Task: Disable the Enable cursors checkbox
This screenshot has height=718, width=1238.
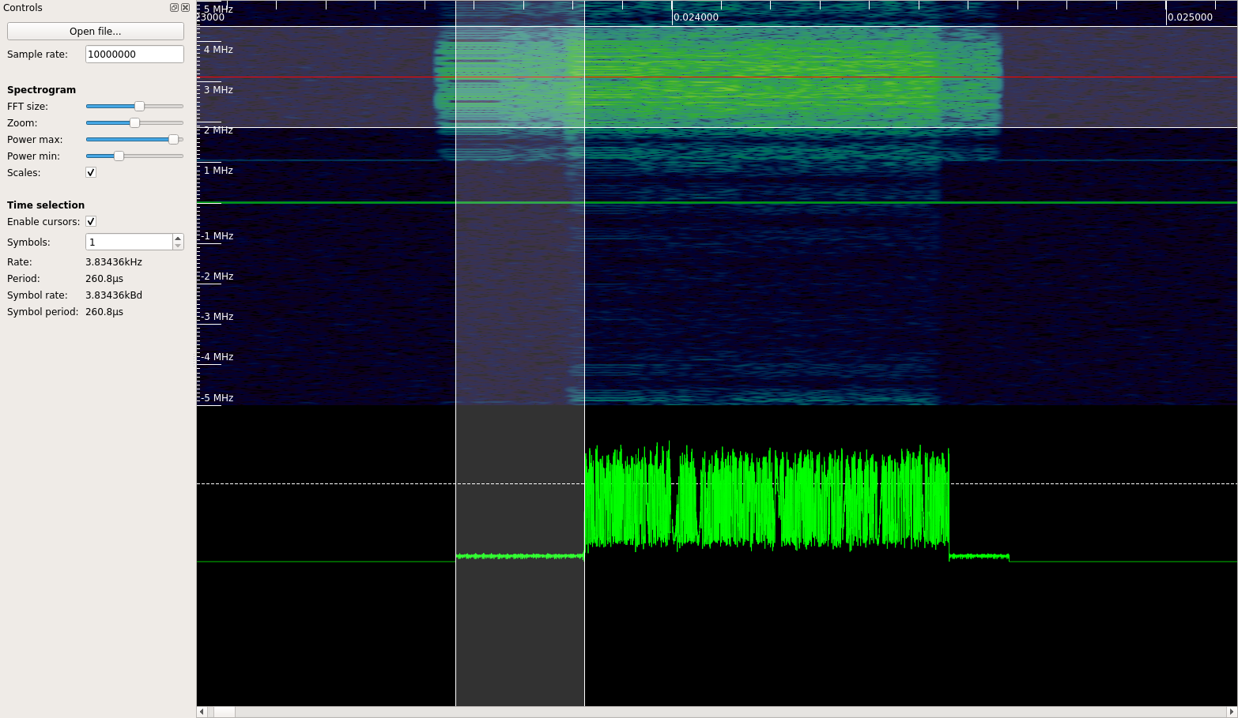Action: [x=91, y=222]
